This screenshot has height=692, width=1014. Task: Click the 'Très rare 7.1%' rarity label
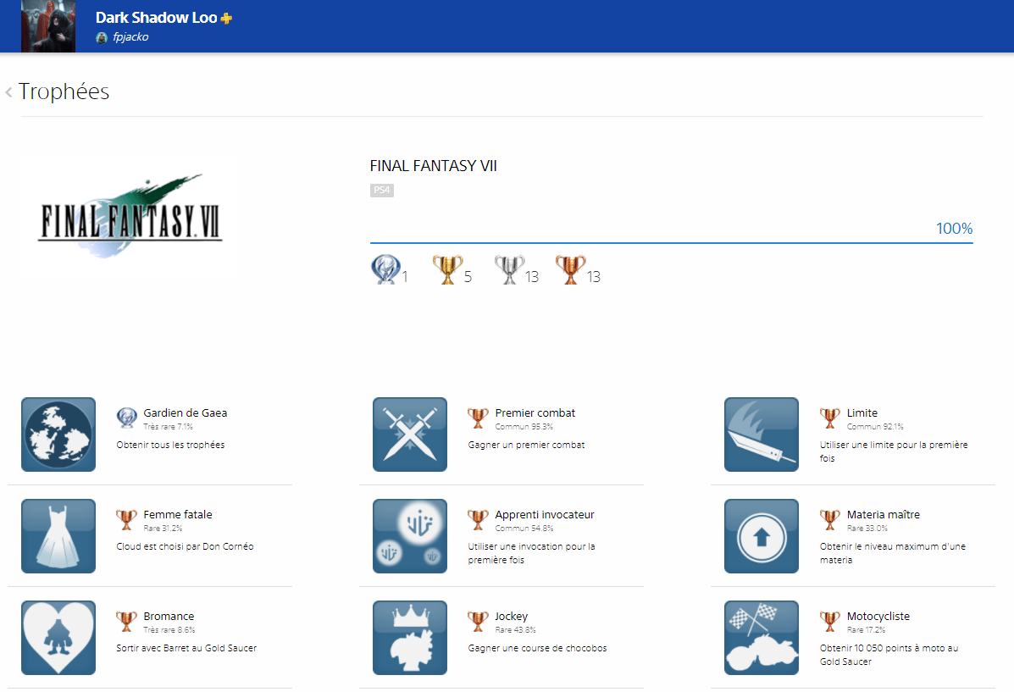[168, 427]
